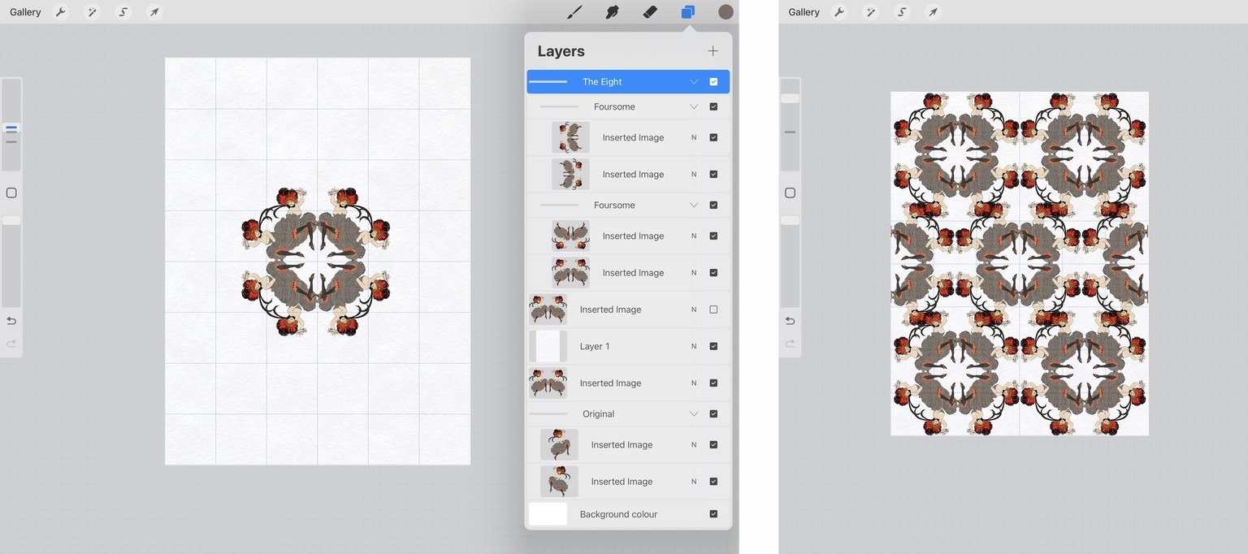Close the Layers panel via Layers icon

[688, 12]
